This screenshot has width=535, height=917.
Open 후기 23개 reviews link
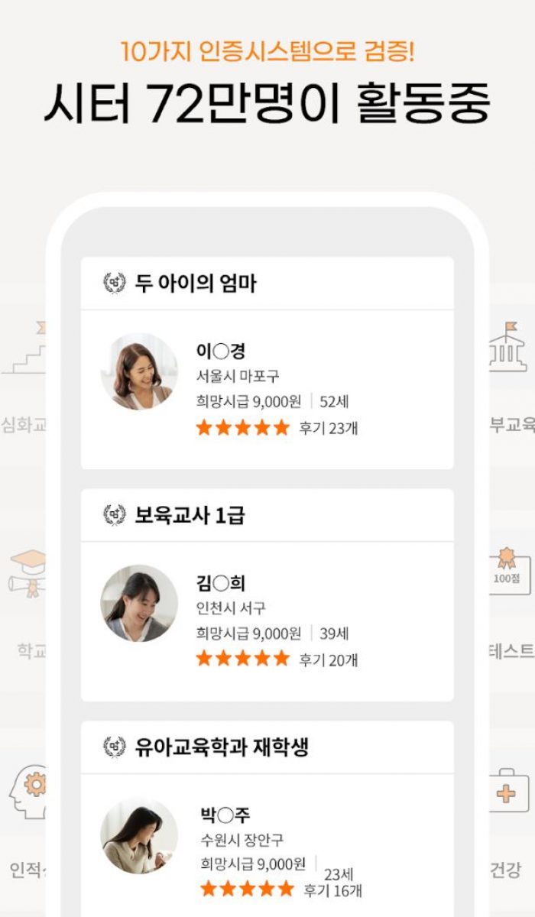click(328, 428)
